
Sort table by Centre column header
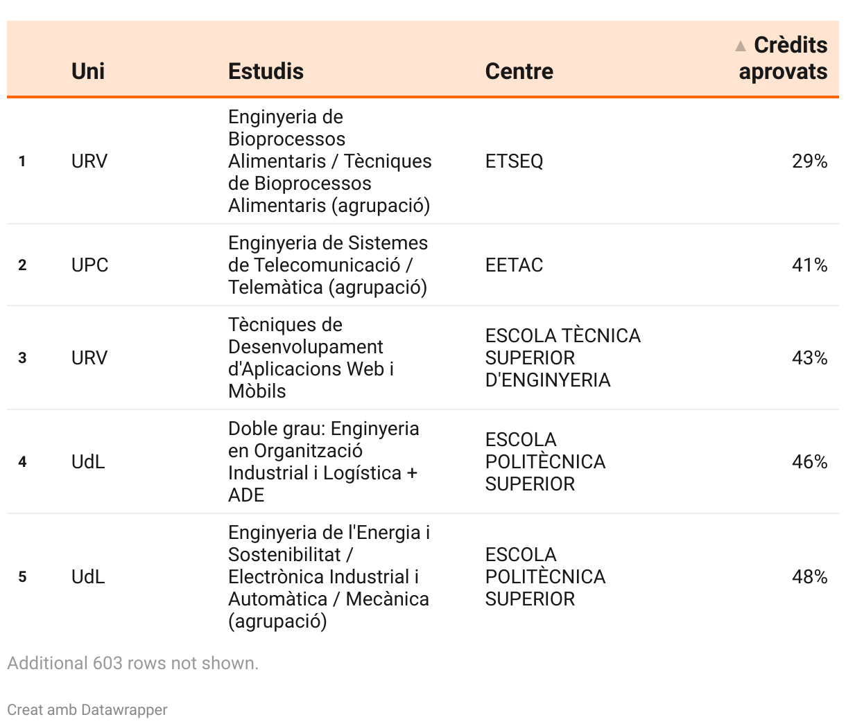(x=519, y=71)
